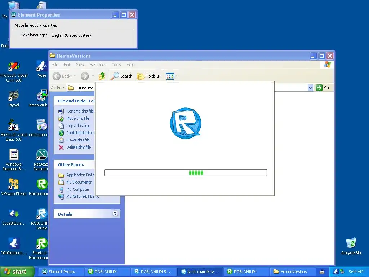369x277 pixels.
Task: Open the Help menu
Action: click(x=130, y=65)
